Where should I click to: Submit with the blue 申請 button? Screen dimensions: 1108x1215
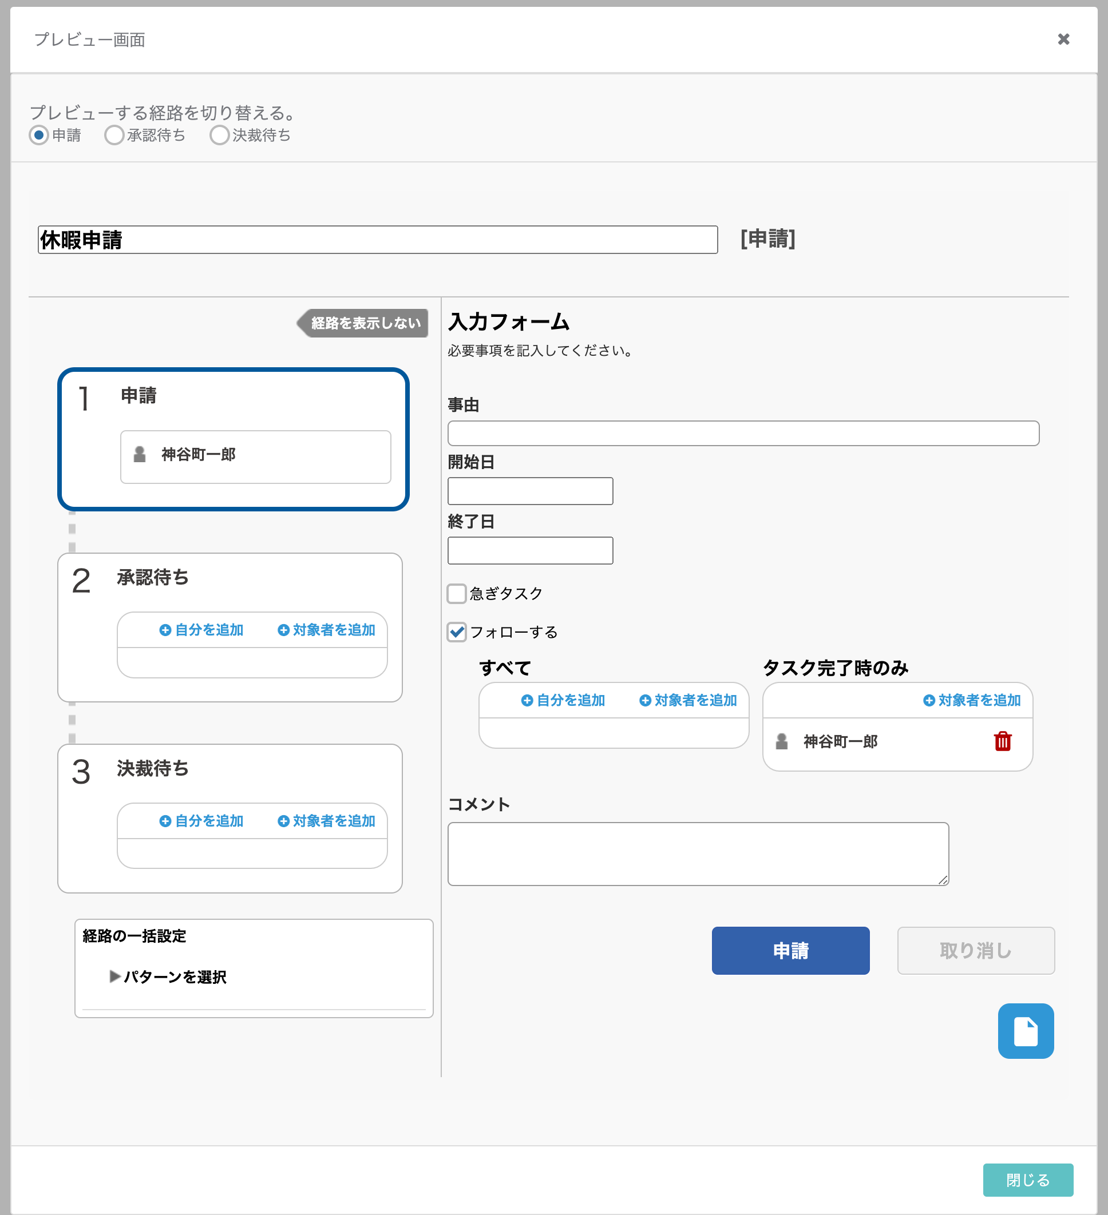[x=790, y=950]
